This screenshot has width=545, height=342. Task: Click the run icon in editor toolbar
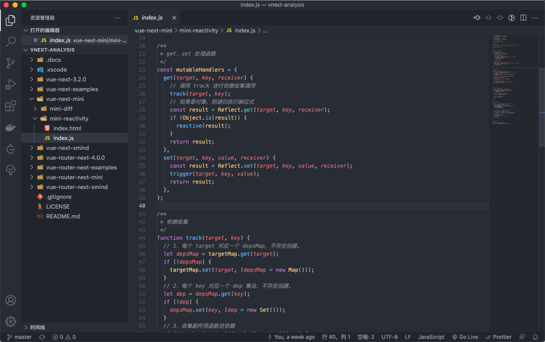click(512, 18)
